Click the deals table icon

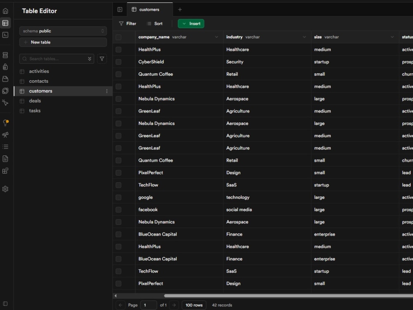22,101
